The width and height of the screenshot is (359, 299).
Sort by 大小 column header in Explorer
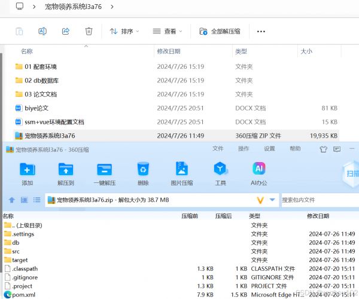tap(306, 51)
